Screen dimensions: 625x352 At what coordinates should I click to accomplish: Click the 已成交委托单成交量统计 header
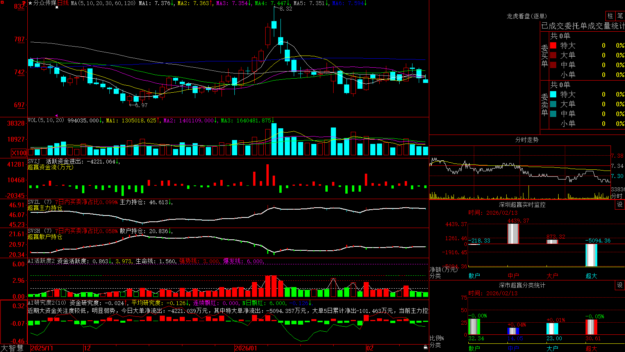583,26
